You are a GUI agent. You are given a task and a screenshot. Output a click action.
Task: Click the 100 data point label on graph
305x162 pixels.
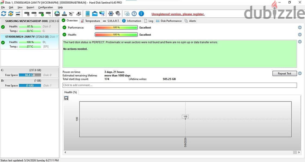click(x=185, y=116)
